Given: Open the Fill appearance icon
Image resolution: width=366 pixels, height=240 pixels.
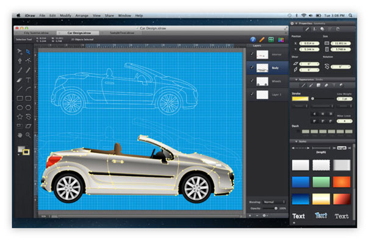Looking at the screenshot, I should 318,85.
